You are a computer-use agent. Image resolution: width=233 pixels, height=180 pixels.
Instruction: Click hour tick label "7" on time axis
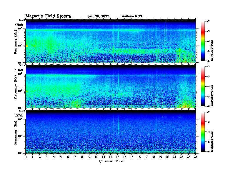(x=75, y=157)
